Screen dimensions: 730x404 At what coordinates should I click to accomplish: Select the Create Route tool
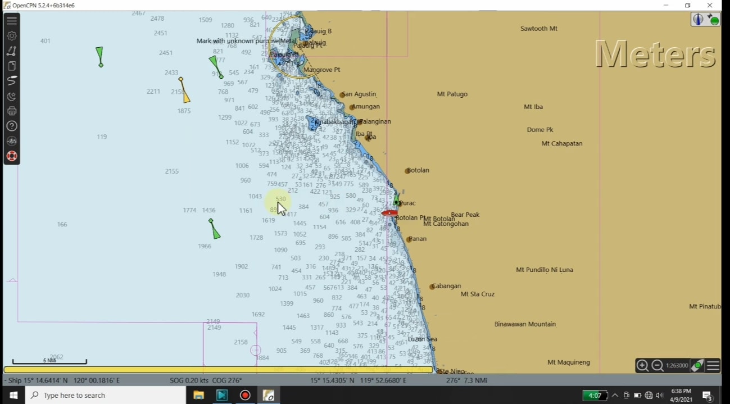tap(12, 51)
